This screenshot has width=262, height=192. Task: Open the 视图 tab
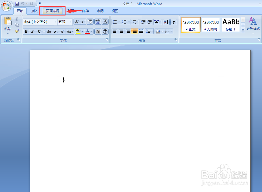tap(115, 11)
